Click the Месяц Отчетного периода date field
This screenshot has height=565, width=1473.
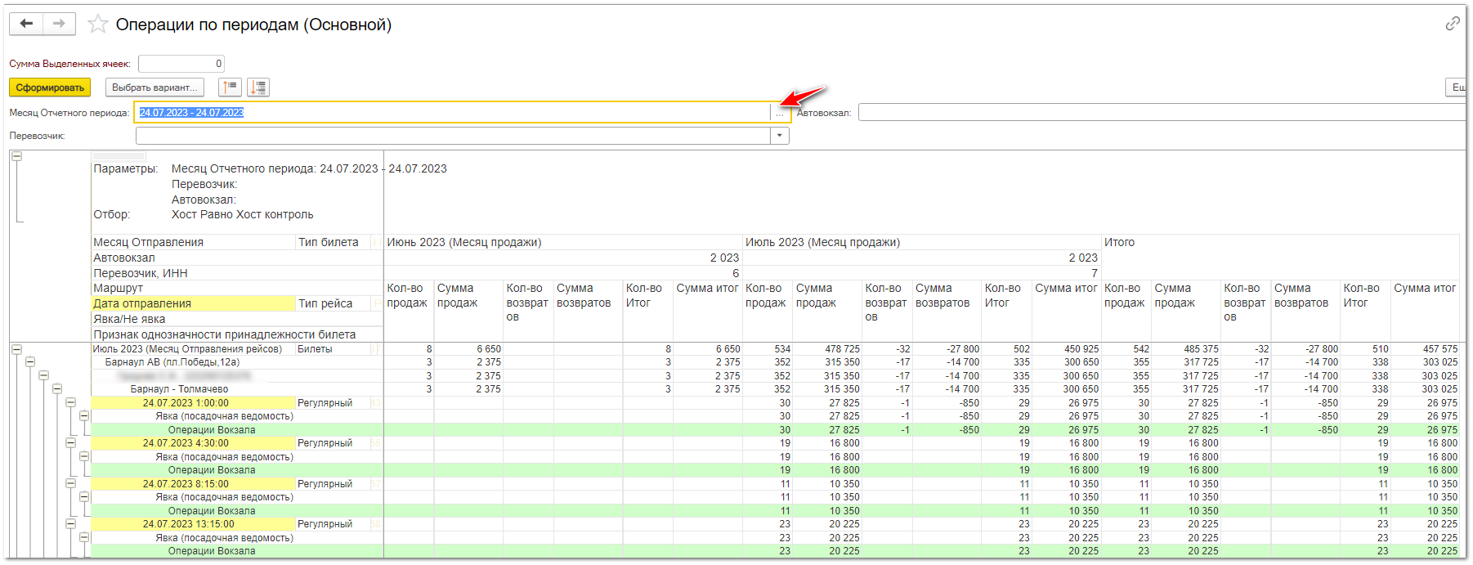coord(452,113)
